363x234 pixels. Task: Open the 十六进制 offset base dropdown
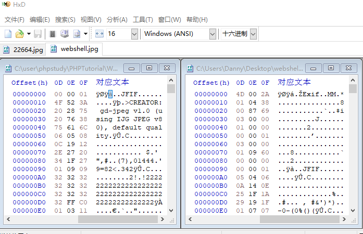253,34
